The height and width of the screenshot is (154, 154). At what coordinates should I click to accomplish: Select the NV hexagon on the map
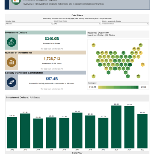[x=102, y=61]
